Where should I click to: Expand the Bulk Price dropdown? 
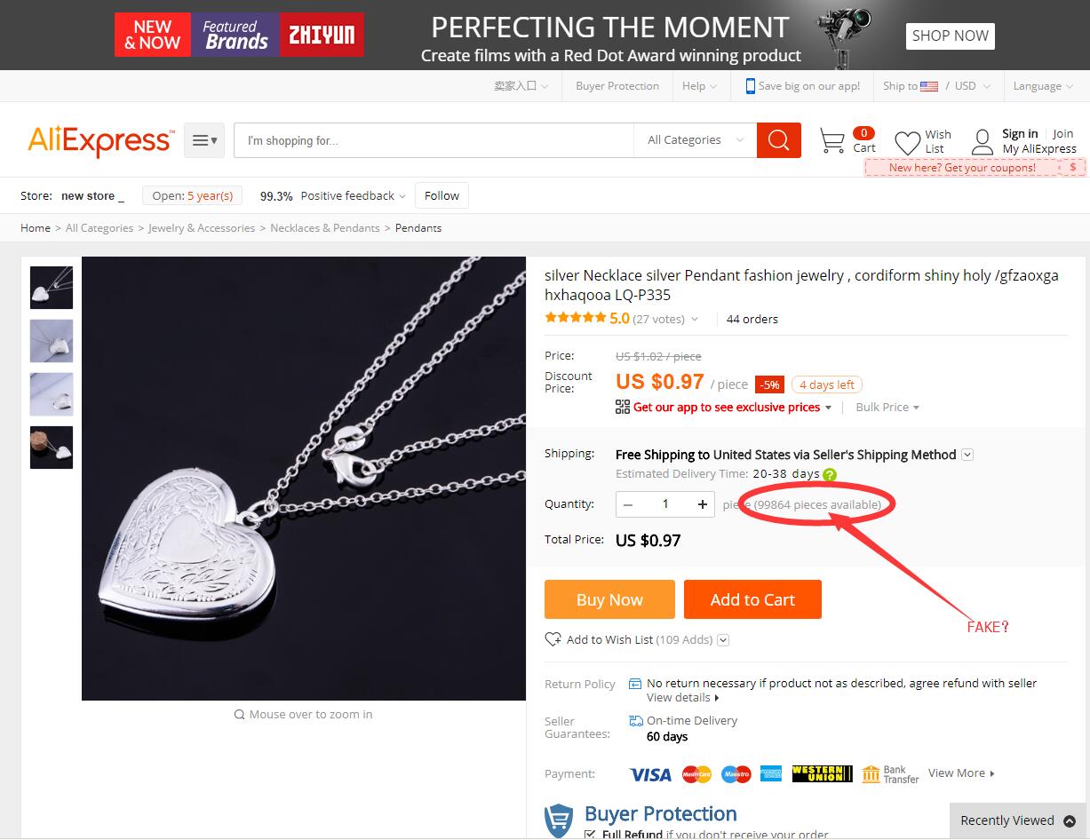[887, 408]
